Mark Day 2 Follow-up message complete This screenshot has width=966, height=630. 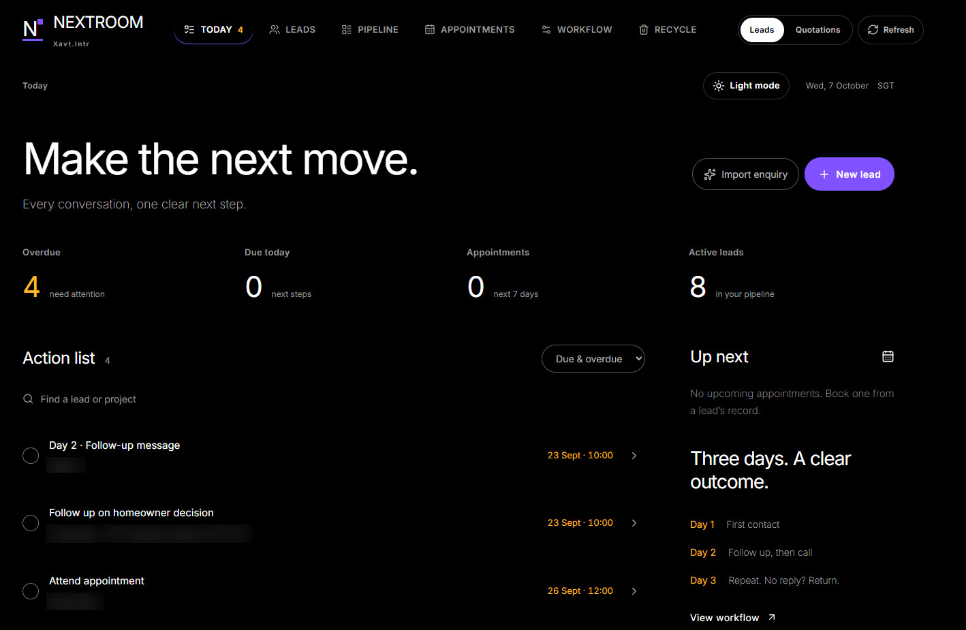[x=31, y=456]
